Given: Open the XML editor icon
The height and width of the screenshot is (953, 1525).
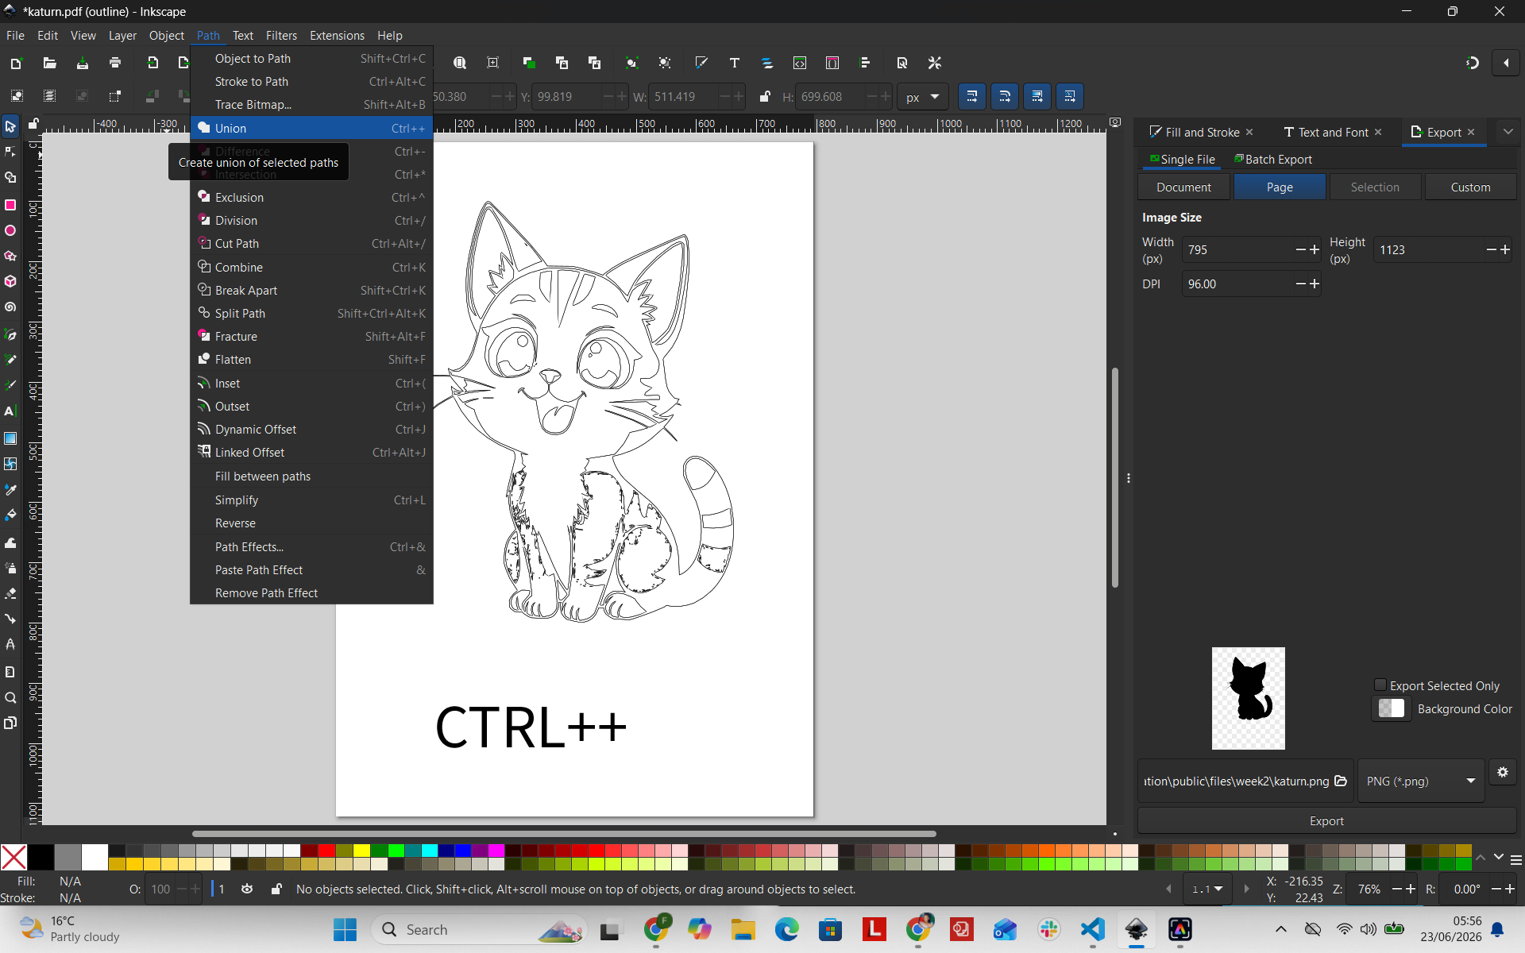Looking at the screenshot, I should [800, 63].
